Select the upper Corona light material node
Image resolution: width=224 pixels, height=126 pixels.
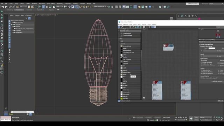168,47
